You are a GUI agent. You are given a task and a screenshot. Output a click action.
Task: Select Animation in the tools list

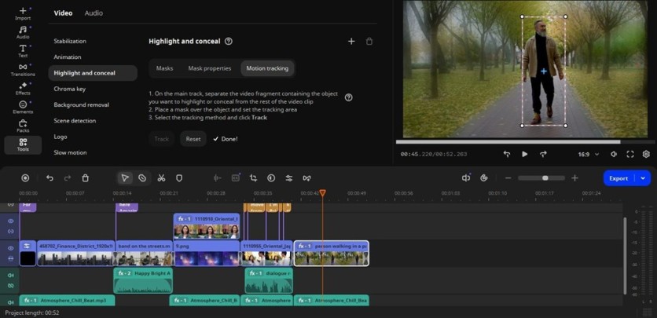coord(68,57)
